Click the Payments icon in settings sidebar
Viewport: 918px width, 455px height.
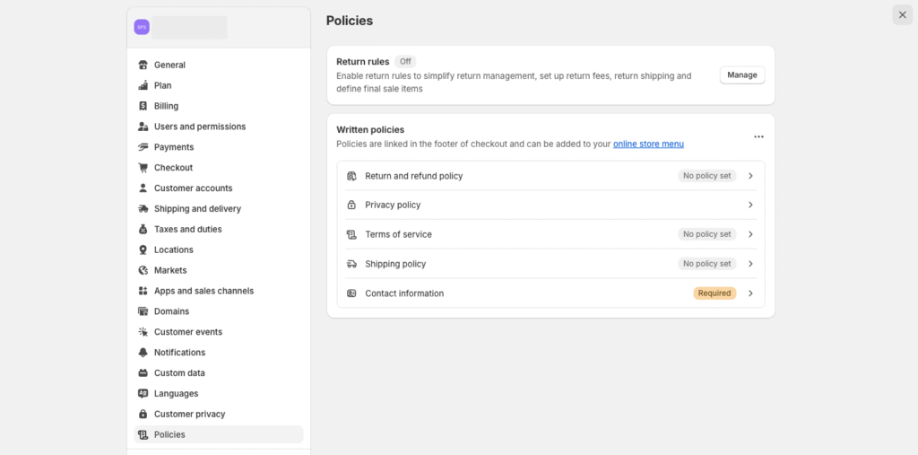(x=143, y=147)
